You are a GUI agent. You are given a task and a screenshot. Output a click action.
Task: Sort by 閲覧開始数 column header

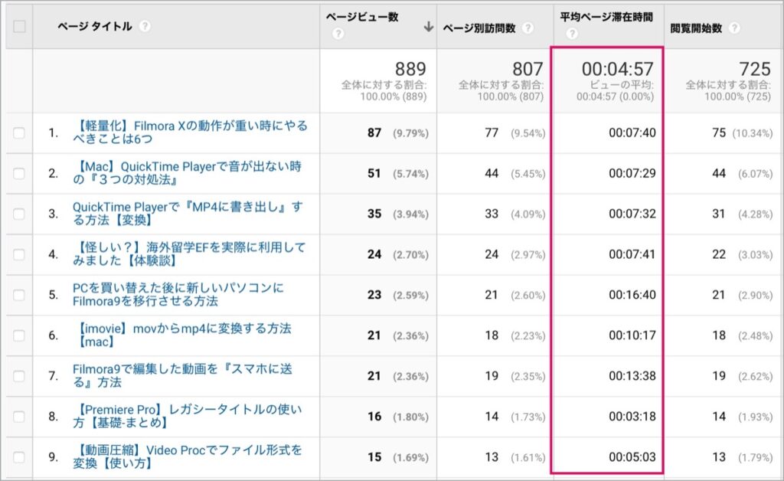[696, 28]
